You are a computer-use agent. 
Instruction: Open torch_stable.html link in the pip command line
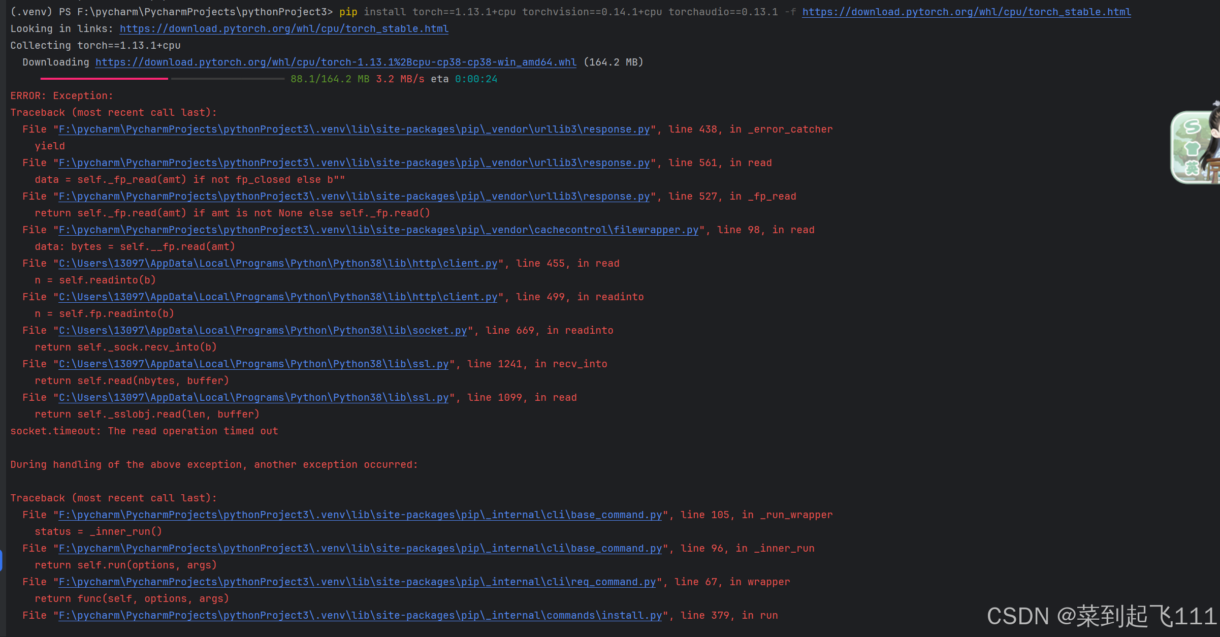(966, 12)
